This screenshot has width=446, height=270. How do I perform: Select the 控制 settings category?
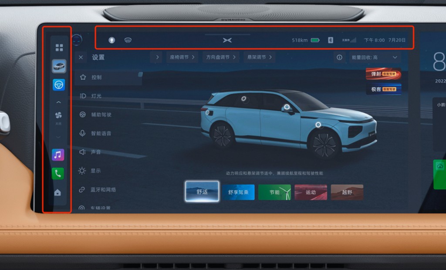coord(108,77)
